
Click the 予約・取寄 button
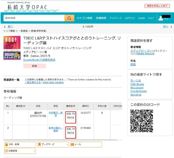coord(20,144)
